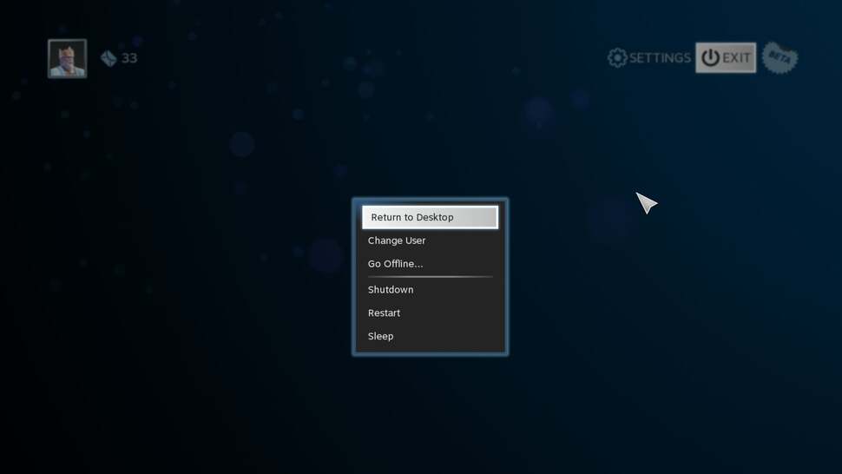Pick Go Offline... in the exit menu

click(x=396, y=264)
